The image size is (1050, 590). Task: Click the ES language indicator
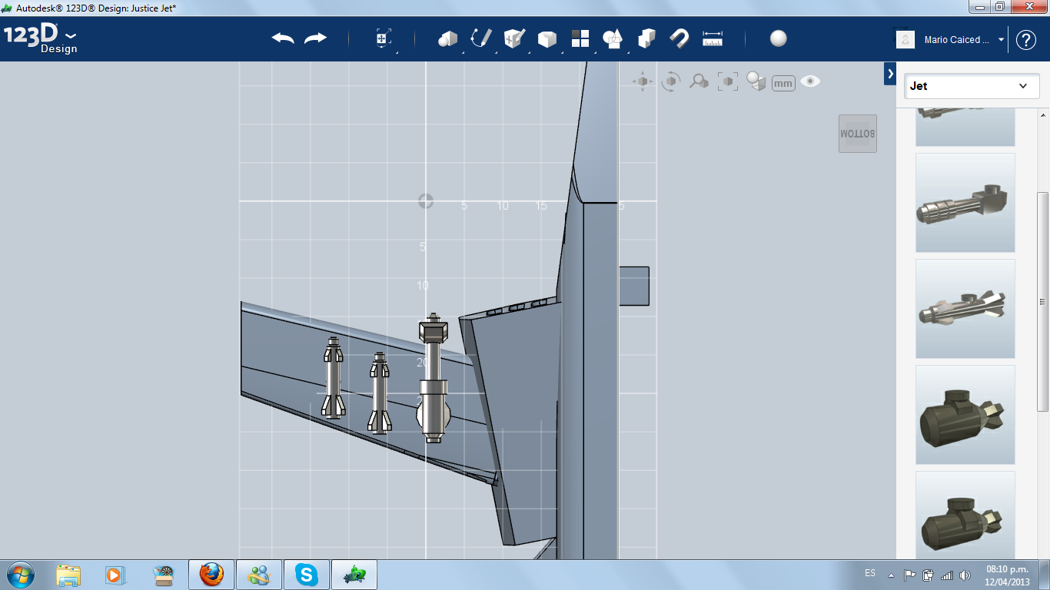(870, 573)
